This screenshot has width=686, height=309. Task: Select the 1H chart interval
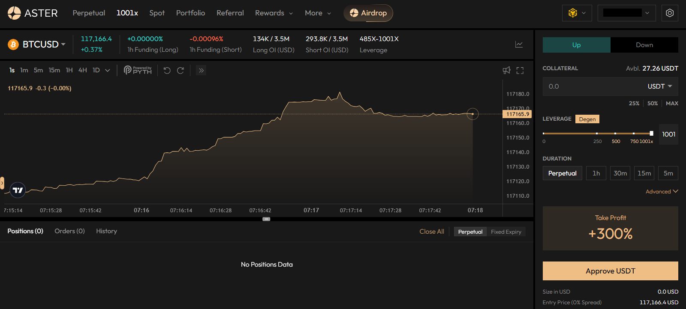tap(69, 70)
